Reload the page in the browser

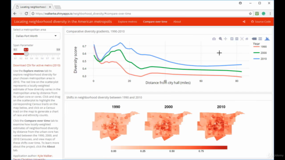[x=26, y=14]
